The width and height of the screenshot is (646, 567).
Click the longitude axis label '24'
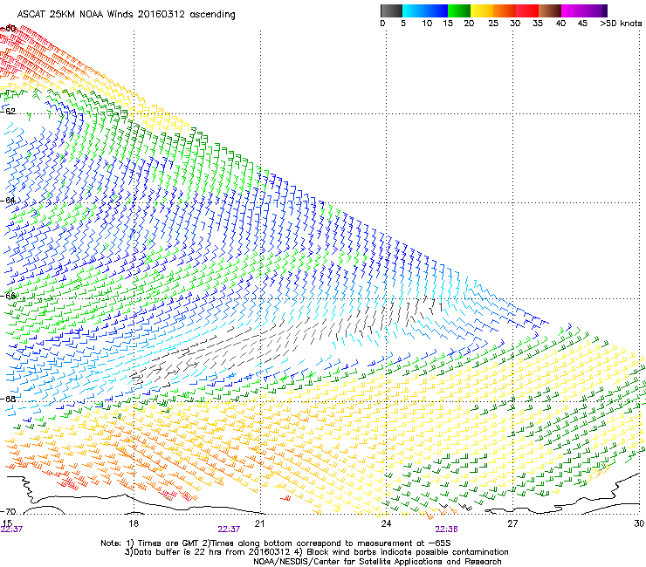386,523
